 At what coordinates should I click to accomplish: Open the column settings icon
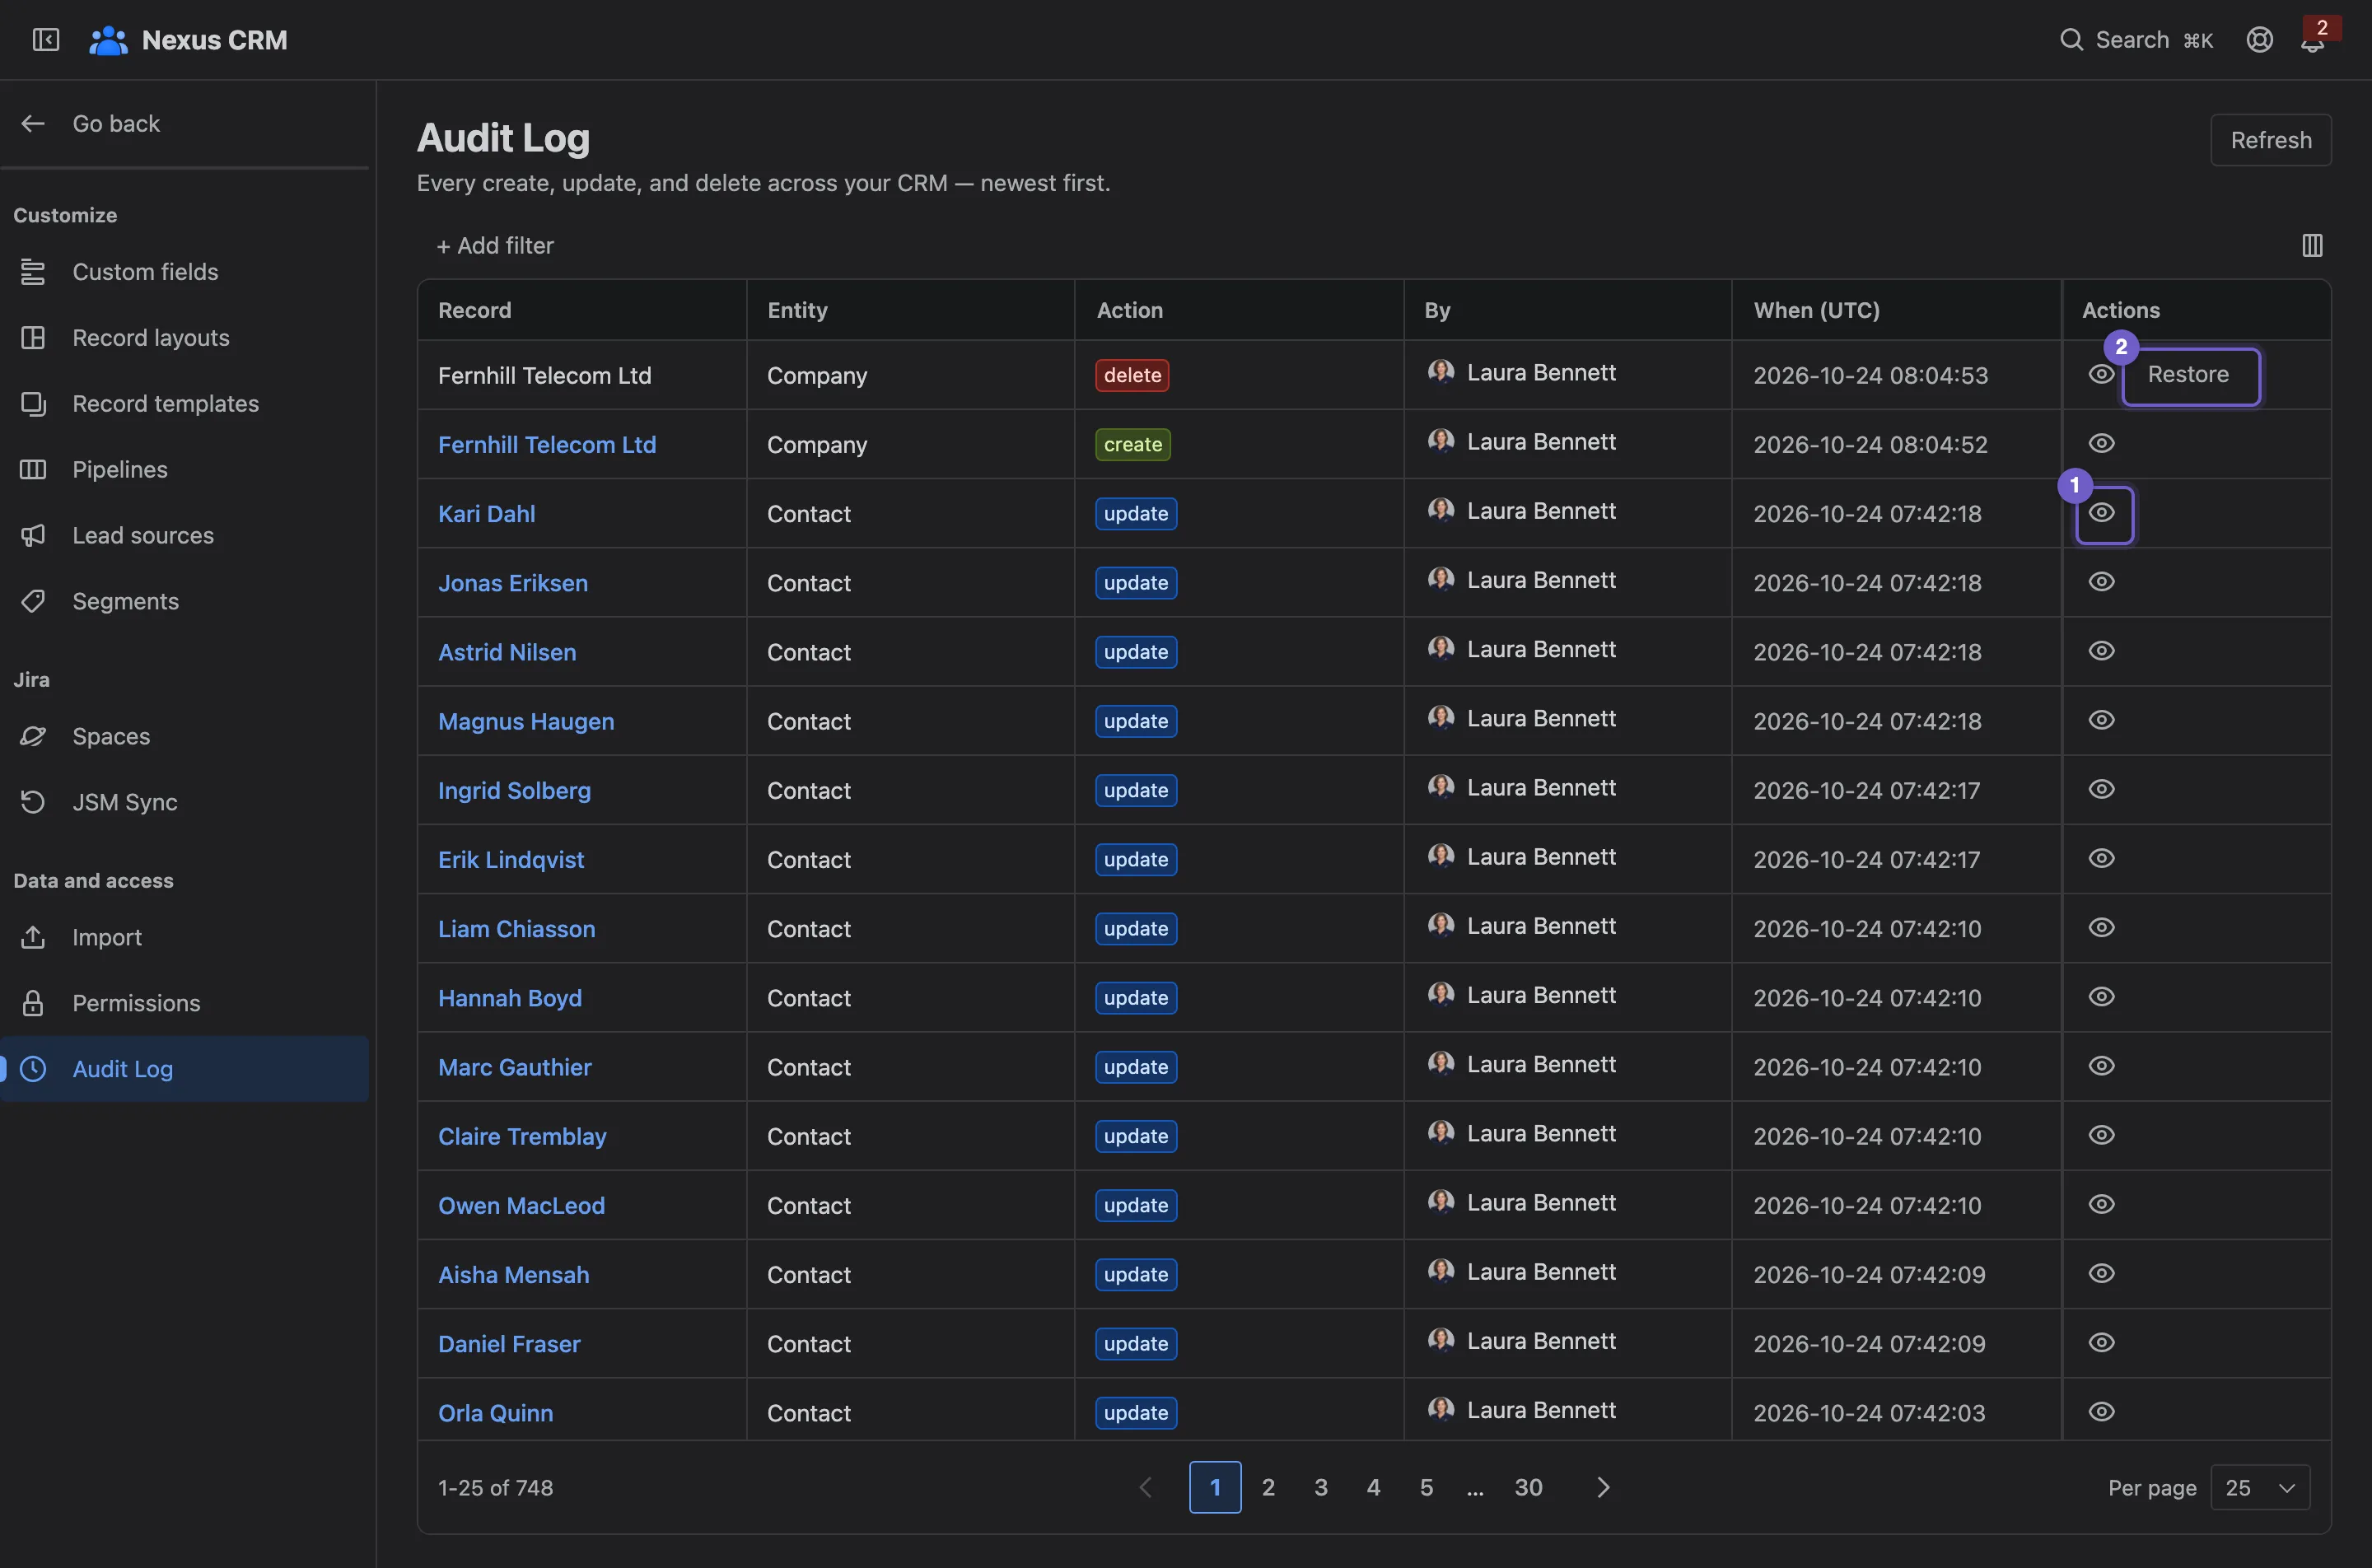(2312, 245)
